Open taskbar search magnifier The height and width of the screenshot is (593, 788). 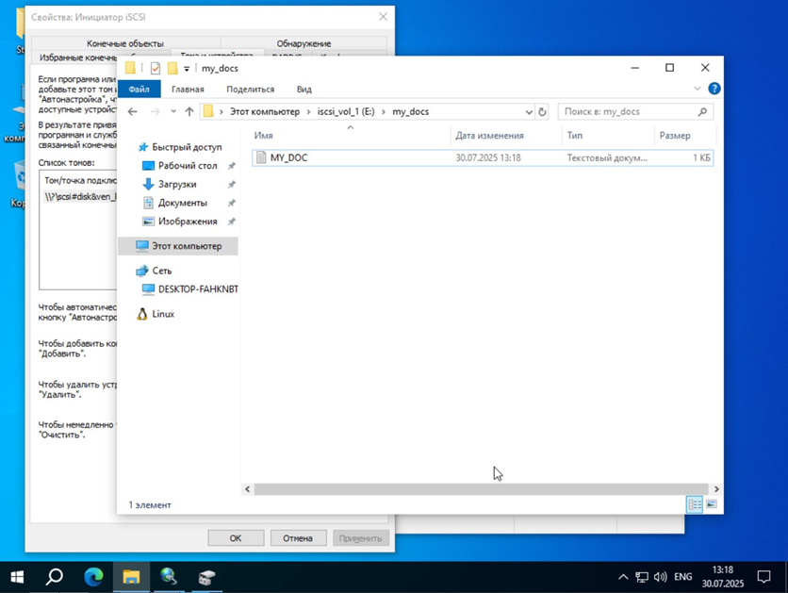click(x=55, y=577)
